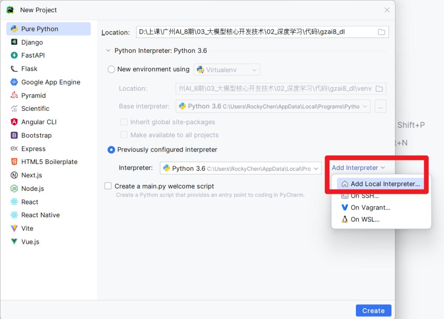Click the New Project title text
This screenshot has height=319, width=444.
pyautogui.click(x=39, y=10)
